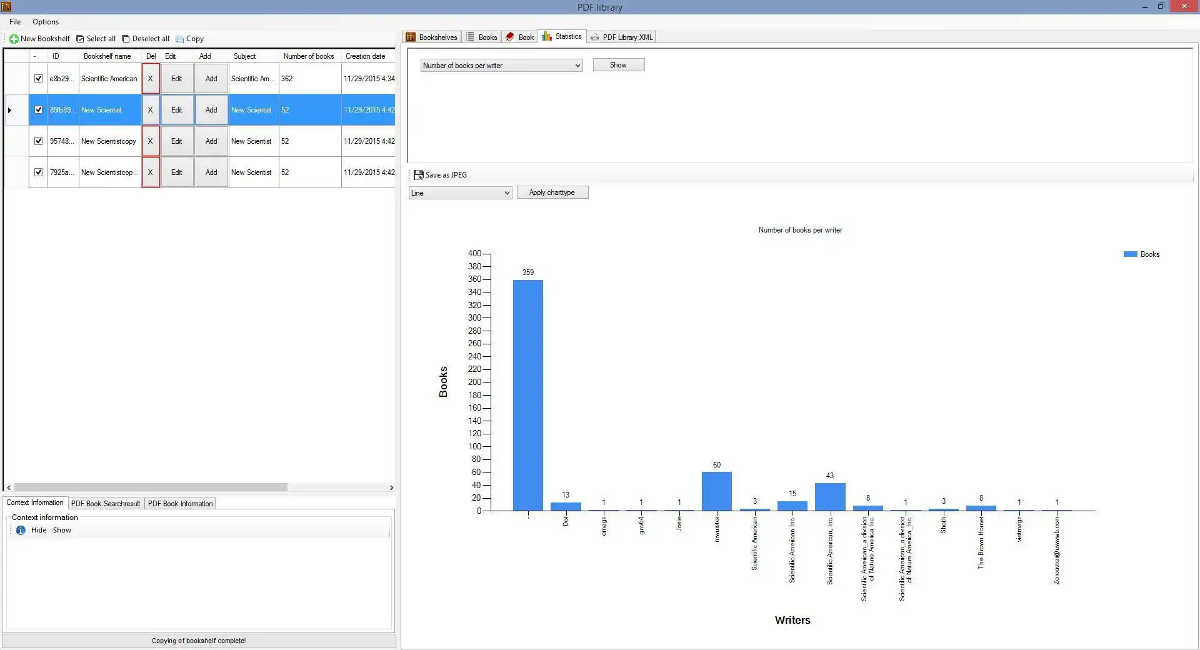The height and width of the screenshot is (650, 1200).
Task: Click the Context information blue info icon
Action: tap(21, 530)
